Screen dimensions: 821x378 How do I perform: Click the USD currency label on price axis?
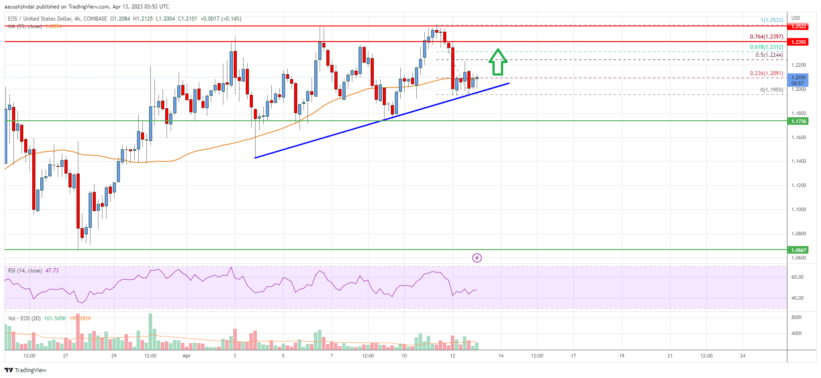(795, 18)
